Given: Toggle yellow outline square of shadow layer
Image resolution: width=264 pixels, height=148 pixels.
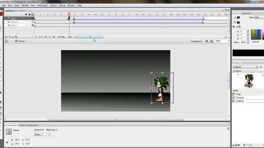Looking at the screenshot, I should tap(33, 22).
